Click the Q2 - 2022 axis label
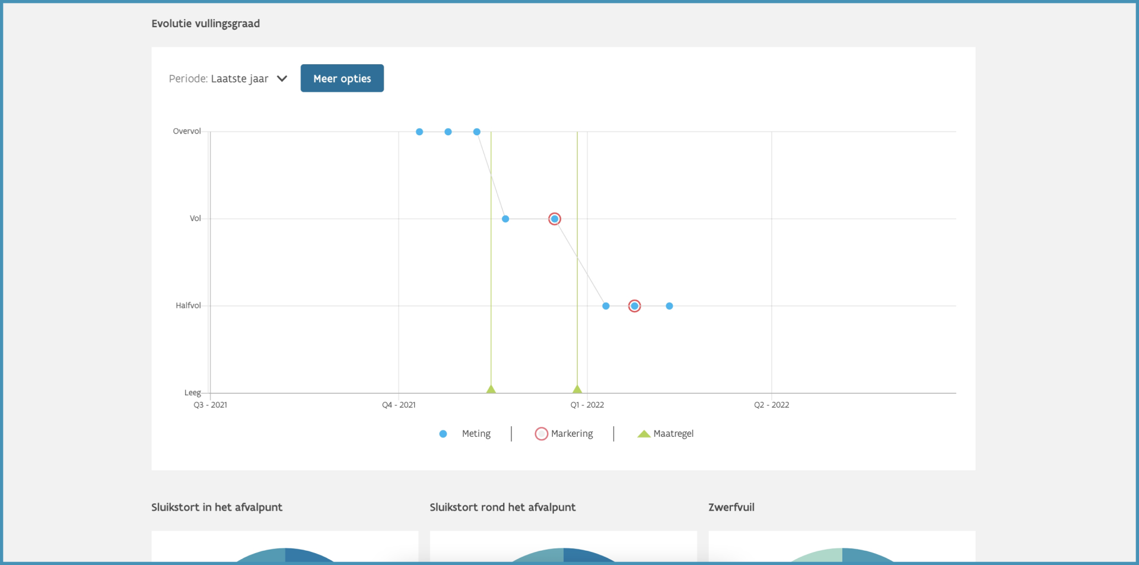Image resolution: width=1139 pixels, height=565 pixels. [772, 405]
